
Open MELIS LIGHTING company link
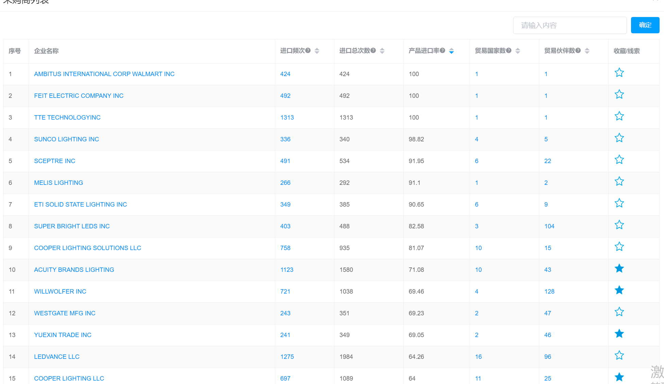click(x=58, y=183)
